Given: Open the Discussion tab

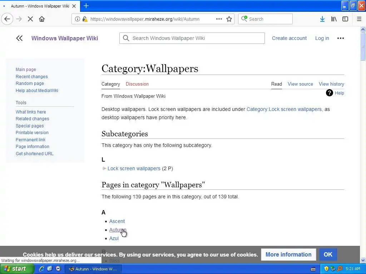Looking at the screenshot, I should tap(137, 84).
